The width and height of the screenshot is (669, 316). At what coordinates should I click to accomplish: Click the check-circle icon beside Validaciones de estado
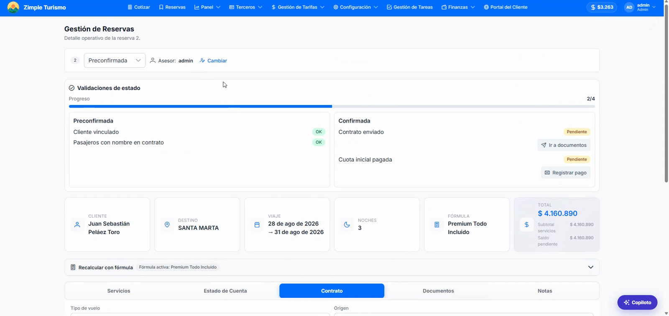pos(71,88)
